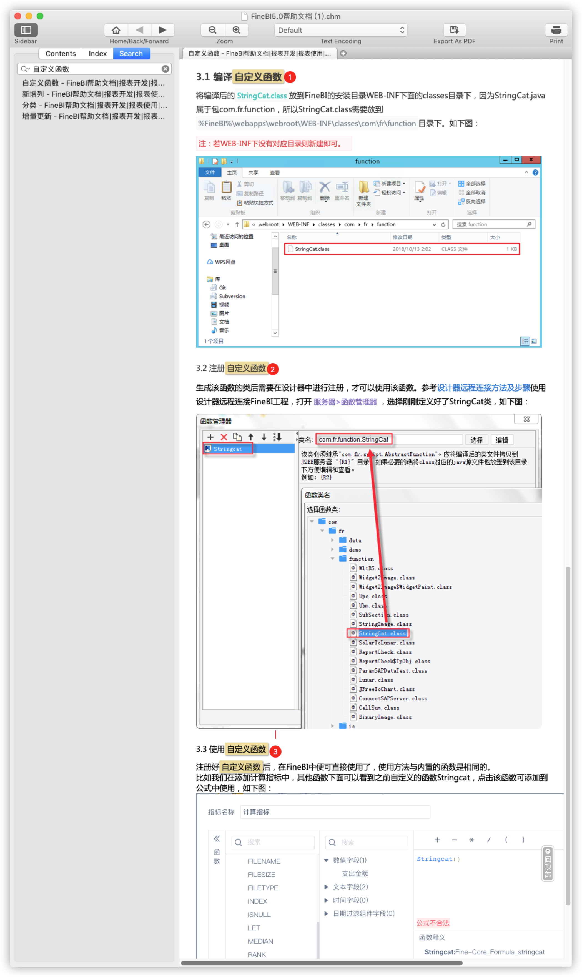Expand 文本字段(2) field group
Image resolution: width=582 pixels, height=977 pixels.
pos(326,887)
